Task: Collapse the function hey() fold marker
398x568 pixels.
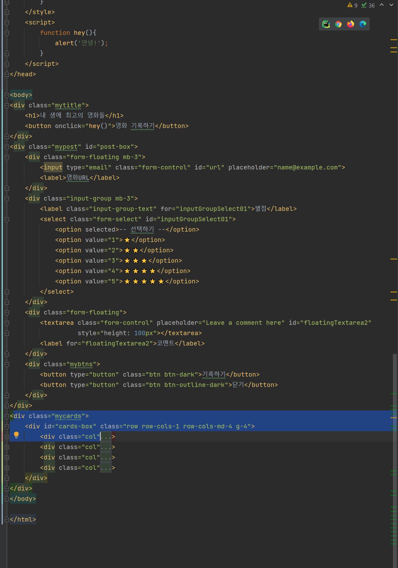Action: [x=7, y=33]
